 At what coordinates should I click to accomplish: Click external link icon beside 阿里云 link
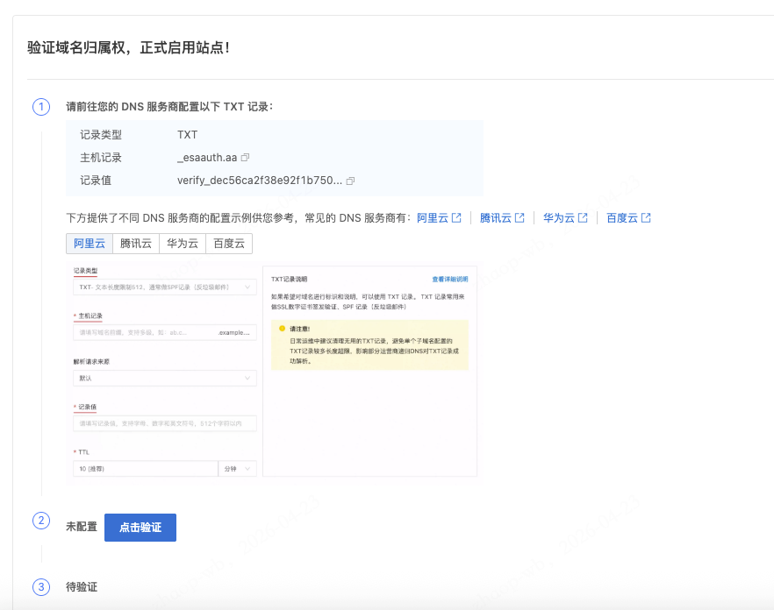tap(456, 218)
